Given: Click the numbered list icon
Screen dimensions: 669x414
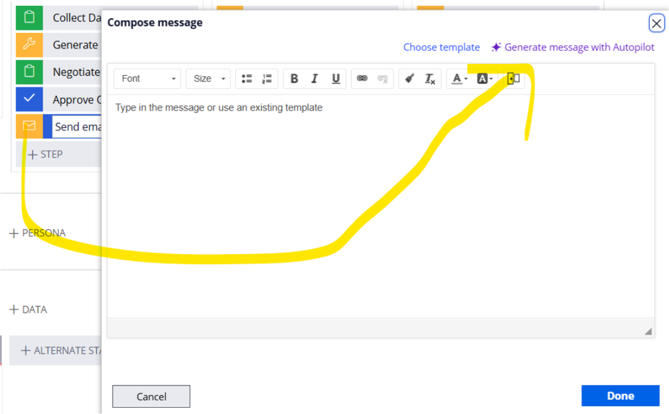Looking at the screenshot, I should [x=266, y=78].
